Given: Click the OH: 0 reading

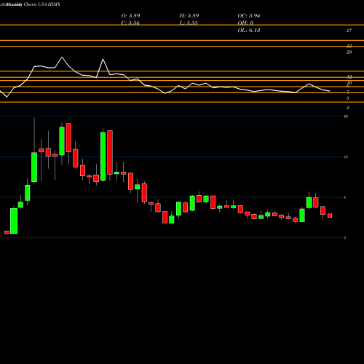Looking at the screenshot, I should point(245,23).
